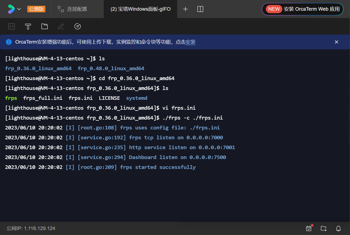The height and width of the screenshot is (235, 350).
Task: Click the 'vi frps.ini' command text
Action: (x=179, y=108)
